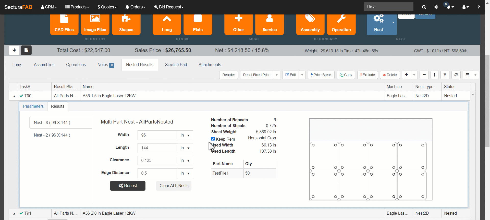Open the Reset Fixed Price dropdown arrow

click(277, 75)
